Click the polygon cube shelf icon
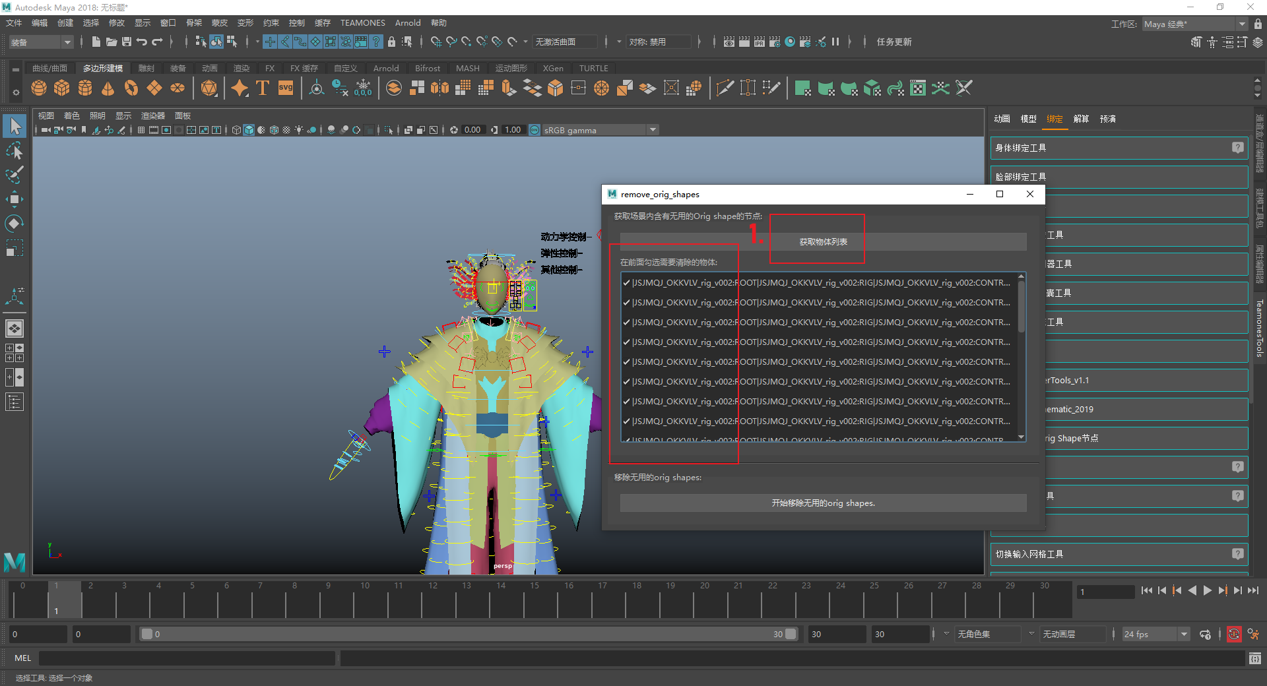The width and height of the screenshot is (1267, 686). click(x=62, y=88)
